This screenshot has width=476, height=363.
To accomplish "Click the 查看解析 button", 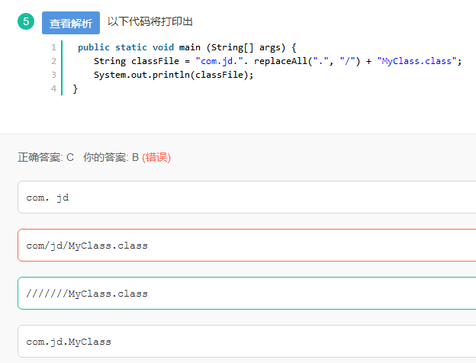I will click(x=71, y=23).
